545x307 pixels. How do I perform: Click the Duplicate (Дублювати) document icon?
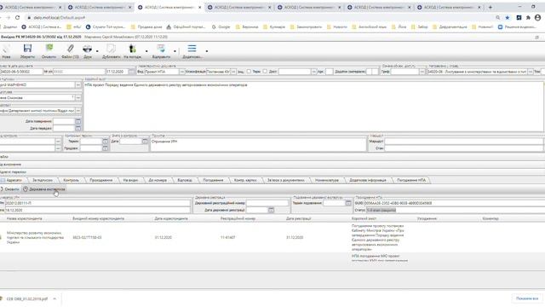pos(111,49)
